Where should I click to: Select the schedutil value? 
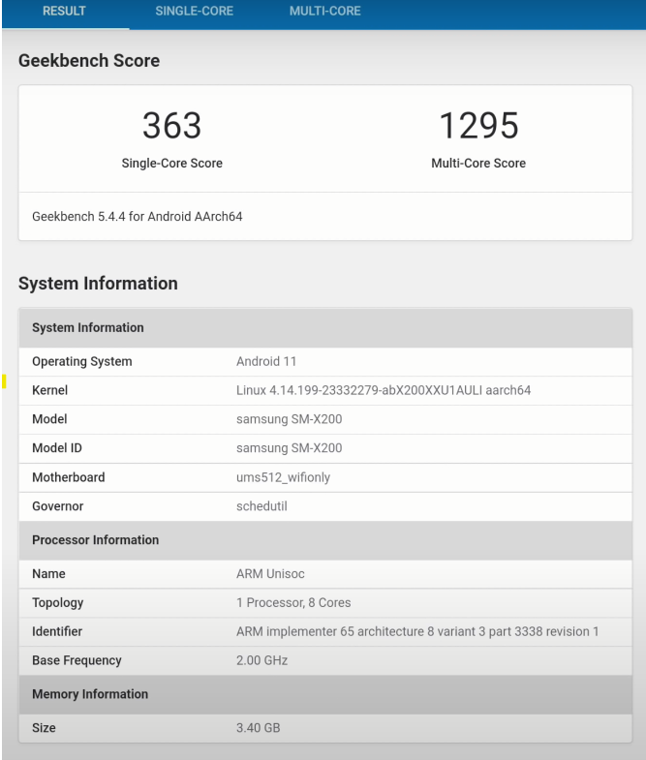tap(261, 506)
